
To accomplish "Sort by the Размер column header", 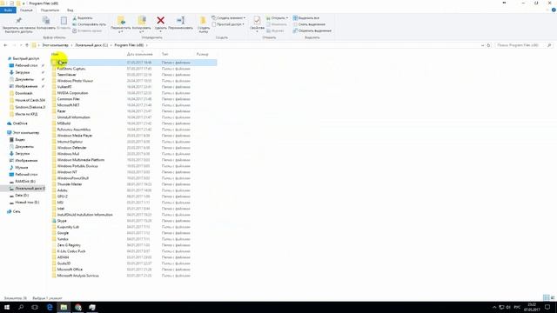I will click(203, 54).
